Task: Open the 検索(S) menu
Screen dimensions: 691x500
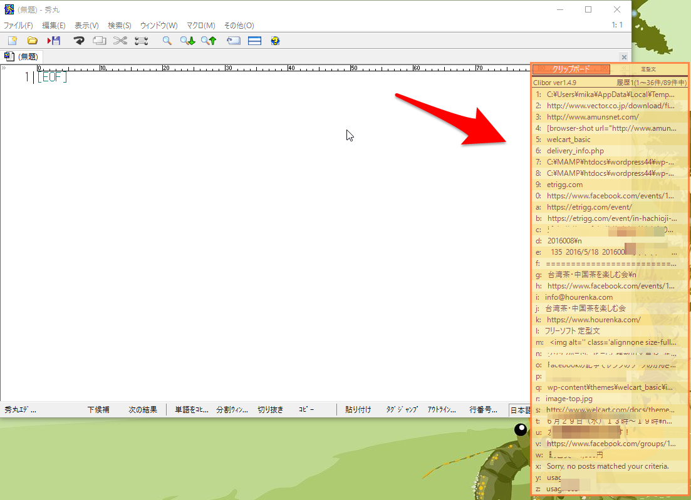Action: [120, 26]
